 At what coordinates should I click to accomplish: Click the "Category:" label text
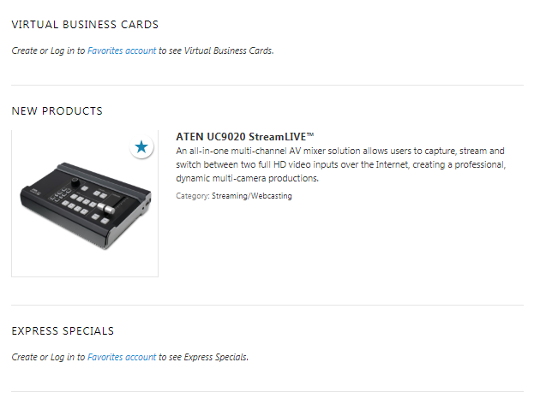pos(192,196)
